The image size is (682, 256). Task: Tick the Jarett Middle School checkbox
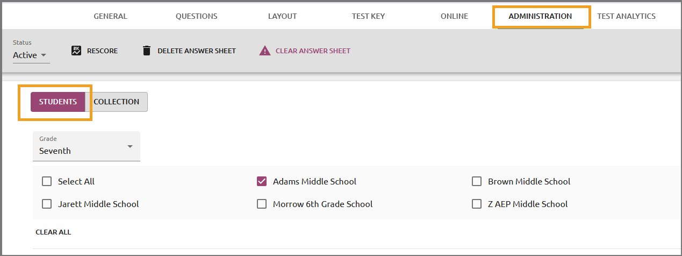coord(47,204)
